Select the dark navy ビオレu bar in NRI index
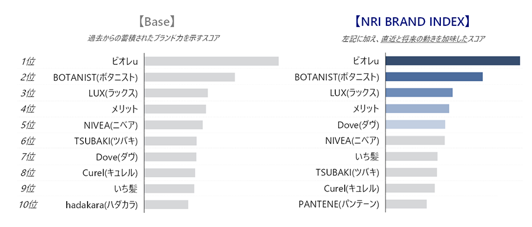The width and height of the screenshot is (532, 227). point(453,61)
